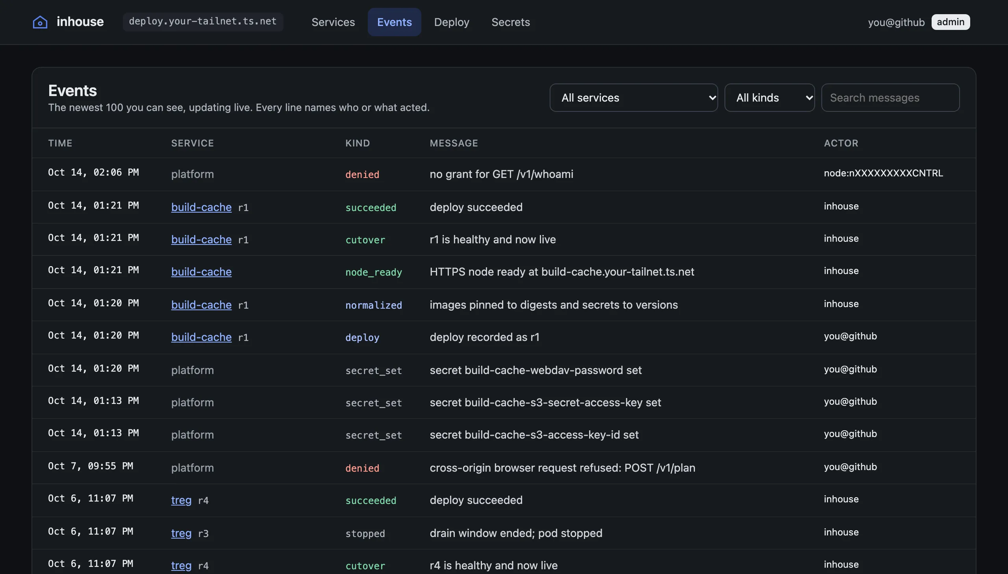
Task: Click the node_ready kind label
Action: click(374, 272)
